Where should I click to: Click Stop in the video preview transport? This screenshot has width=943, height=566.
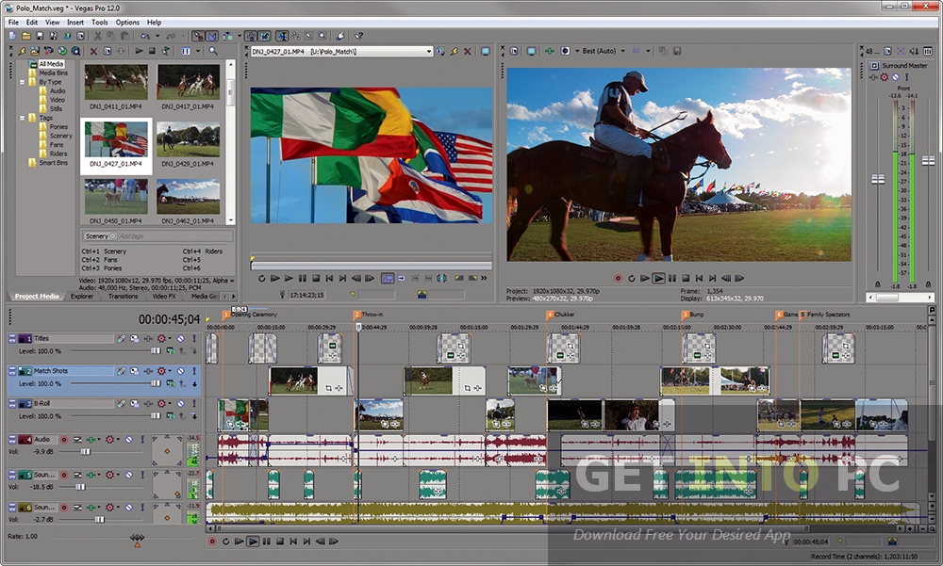pos(687,279)
